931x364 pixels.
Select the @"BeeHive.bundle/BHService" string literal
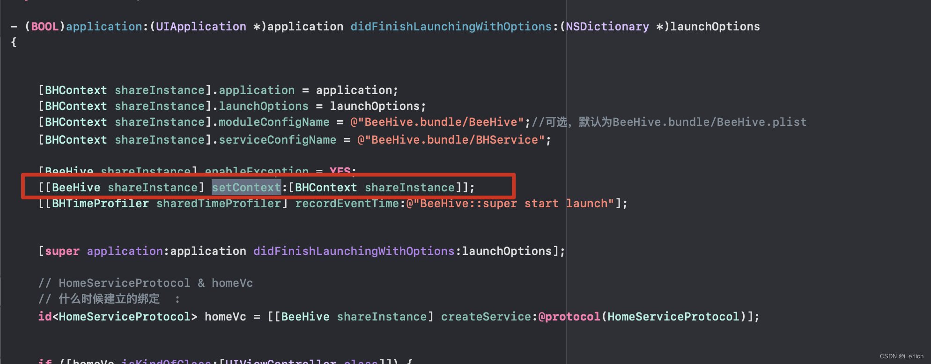tap(451, 140)
